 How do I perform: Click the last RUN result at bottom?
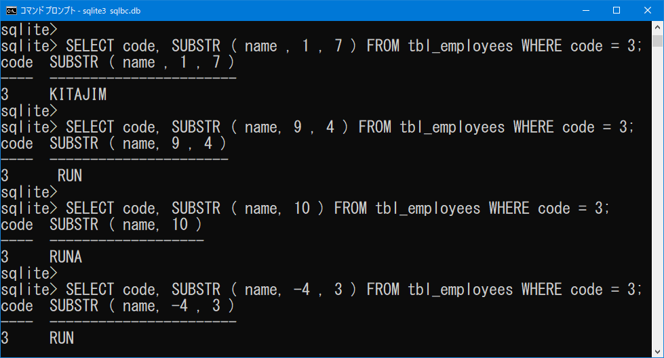[62, 338]
